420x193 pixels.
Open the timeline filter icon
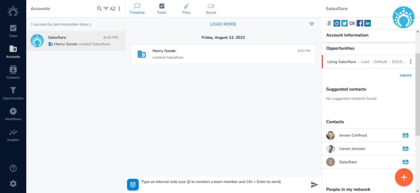pyautogui.click(x=312, y=24)
